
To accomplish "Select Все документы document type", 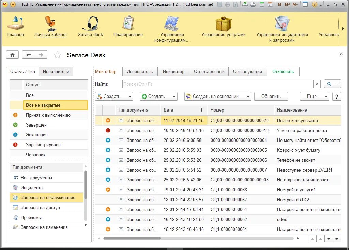I will tap(46, 178).
